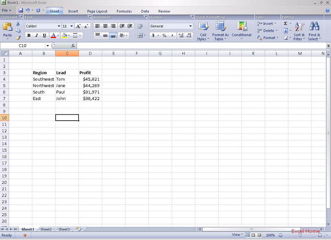Switch to the Page Layout tab
Viewport: 331px width, 240px height.
97,11
